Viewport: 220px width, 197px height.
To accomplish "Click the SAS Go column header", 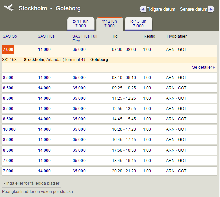I will [10, 36].
